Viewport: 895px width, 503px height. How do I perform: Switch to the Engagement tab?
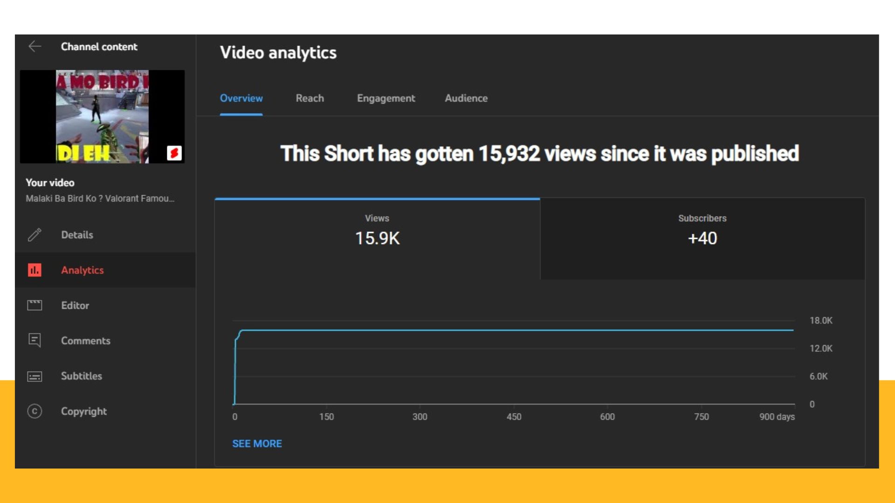tap(386, 98)
